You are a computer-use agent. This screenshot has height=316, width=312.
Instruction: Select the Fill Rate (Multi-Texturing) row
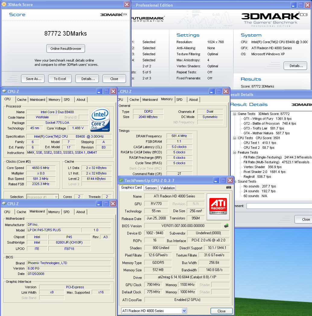[276, 162]
